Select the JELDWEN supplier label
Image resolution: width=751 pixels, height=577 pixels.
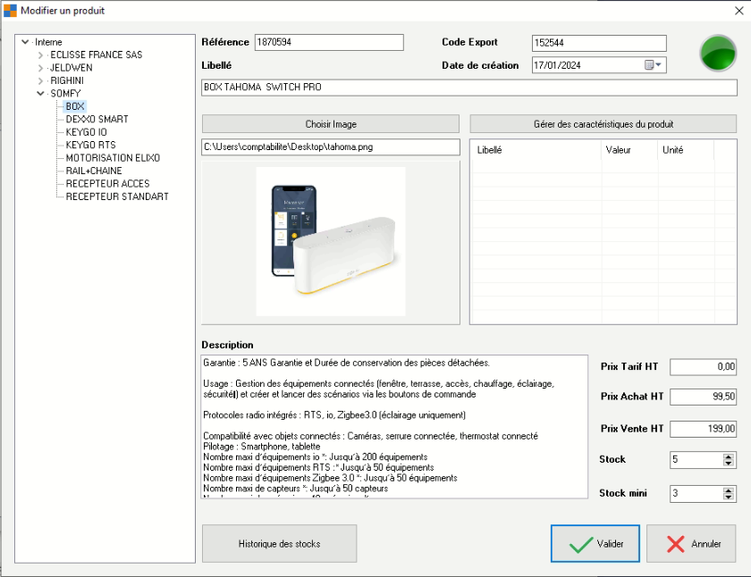tap(72, 68)
